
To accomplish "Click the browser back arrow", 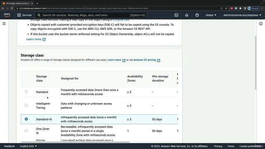I will pos(3,8).
